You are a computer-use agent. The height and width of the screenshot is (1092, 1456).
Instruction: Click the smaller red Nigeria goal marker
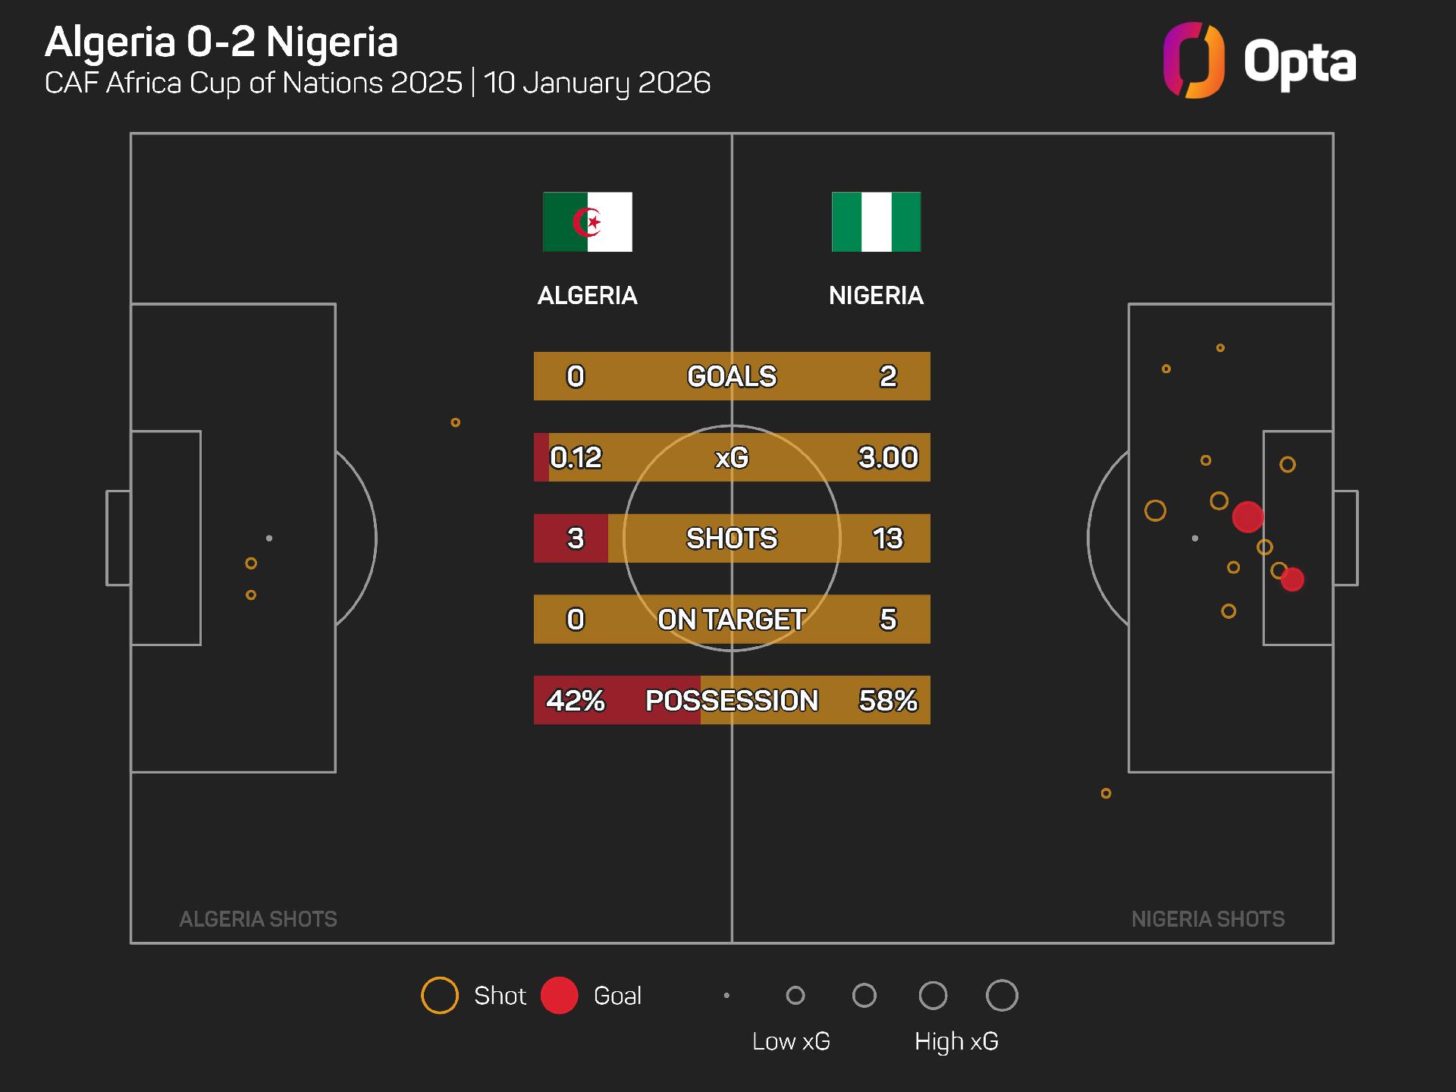(x=1292, y=579)
